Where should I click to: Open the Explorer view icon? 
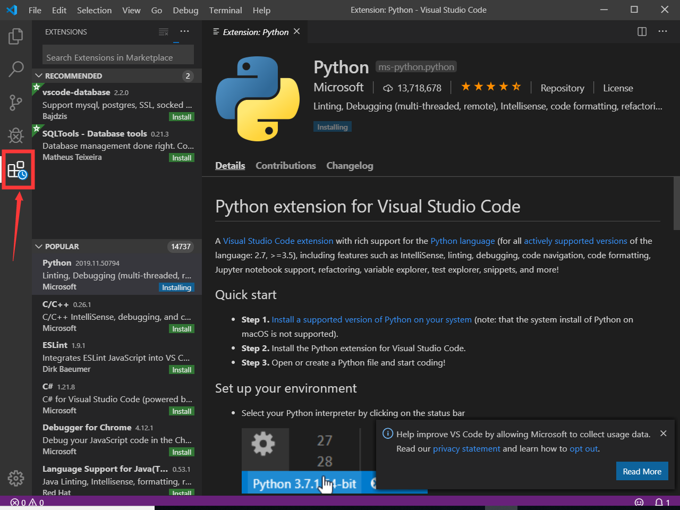(x=15, y=36)
